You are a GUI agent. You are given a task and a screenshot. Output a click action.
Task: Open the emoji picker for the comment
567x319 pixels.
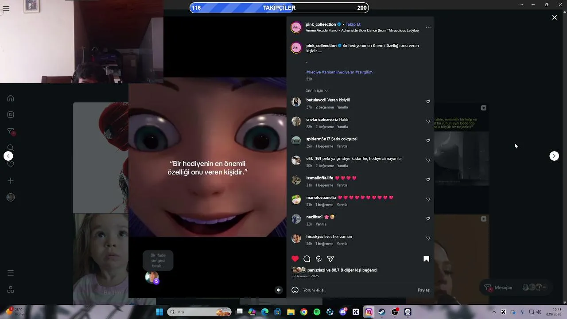pos(295,290)
